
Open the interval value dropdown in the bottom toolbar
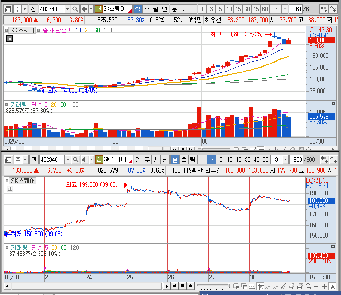pos(285,159)
